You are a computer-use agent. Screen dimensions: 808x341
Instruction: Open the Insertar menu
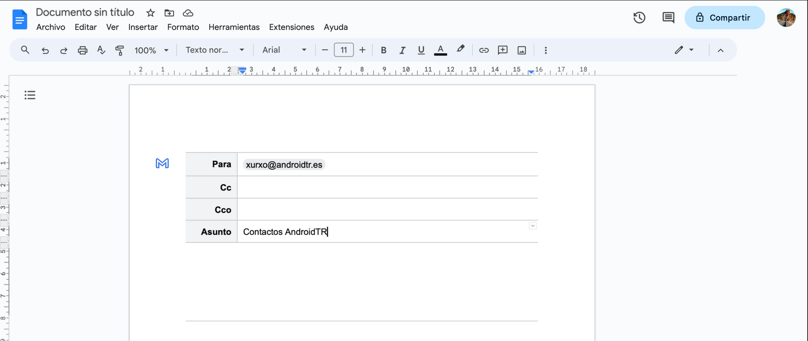point(143,27)
